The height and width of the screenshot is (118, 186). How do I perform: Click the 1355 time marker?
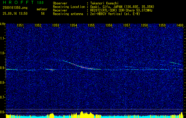pyautogui.click(x=91, y=25)
